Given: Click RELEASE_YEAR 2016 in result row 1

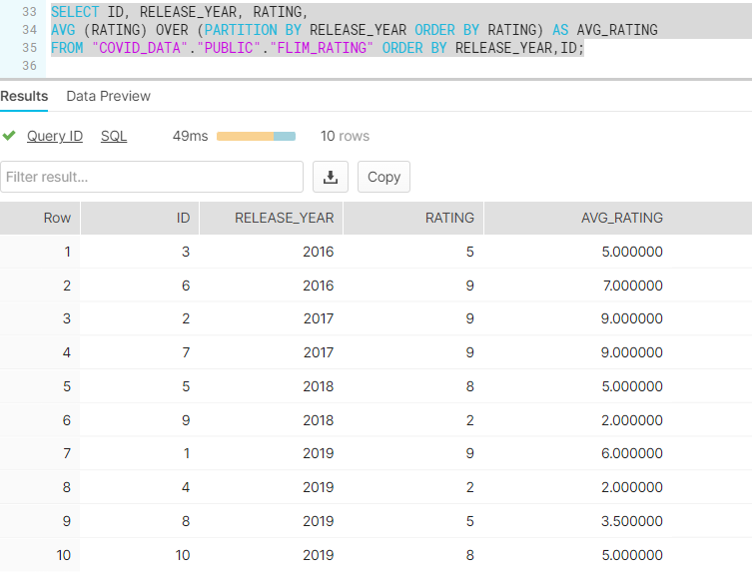Looking at the screenshot, I should click(x=318, y=252).
